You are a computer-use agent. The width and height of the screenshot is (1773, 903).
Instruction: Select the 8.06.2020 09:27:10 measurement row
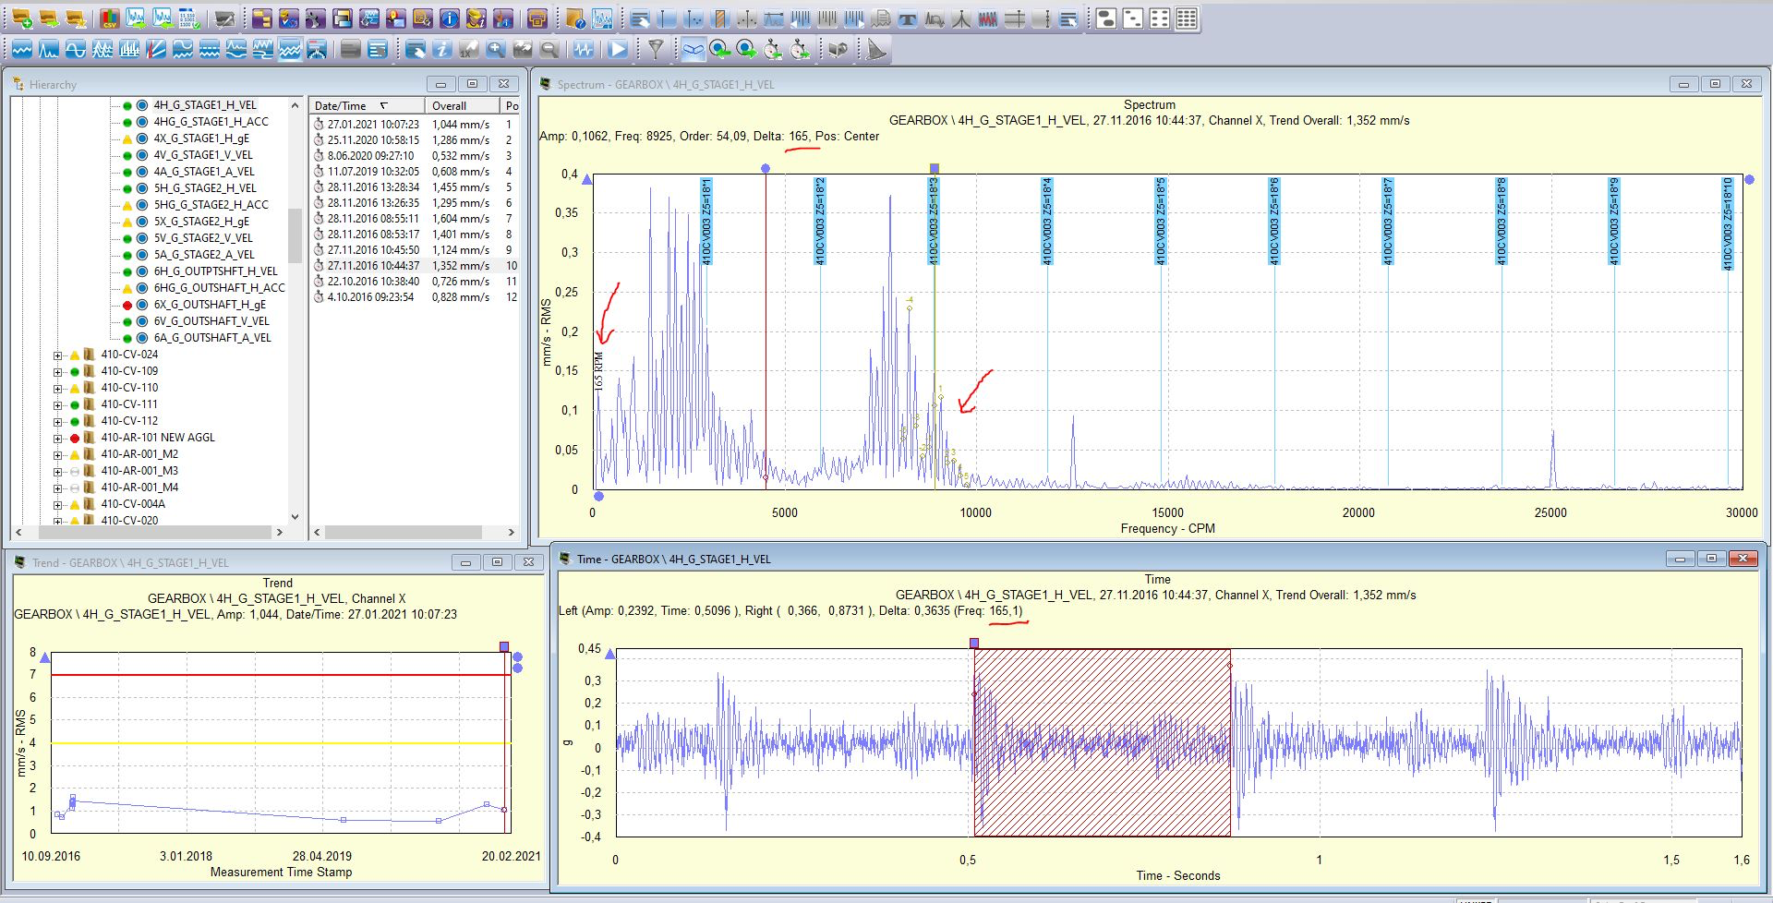point(415,156)
